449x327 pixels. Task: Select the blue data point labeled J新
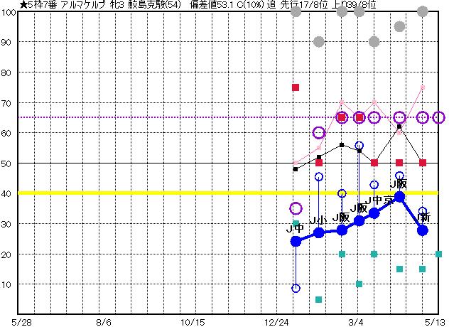(423, 230)
